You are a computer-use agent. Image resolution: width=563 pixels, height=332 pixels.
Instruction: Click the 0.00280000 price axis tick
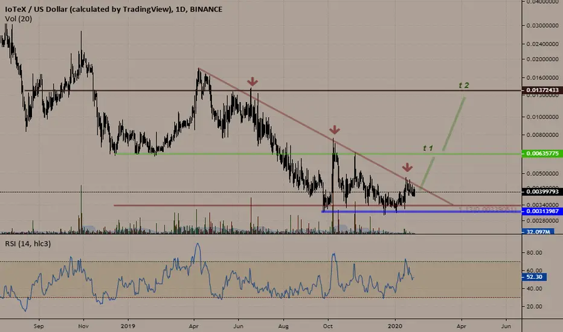tap(542, 220)
